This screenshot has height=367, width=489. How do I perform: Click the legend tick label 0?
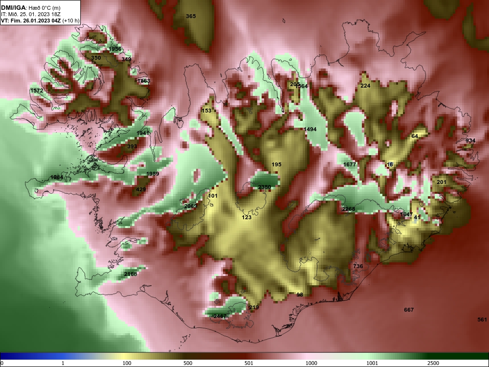2,363
